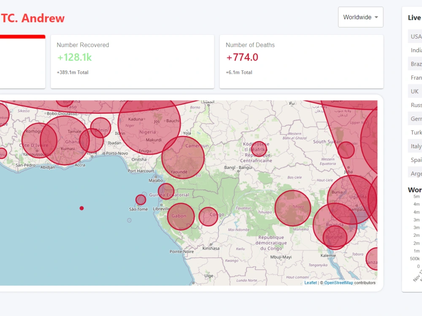The width and height of the screenshot is (422, 316).
Task: Click the Kalemie label on map
Action: pyautogui.click(x=328, y=255)
